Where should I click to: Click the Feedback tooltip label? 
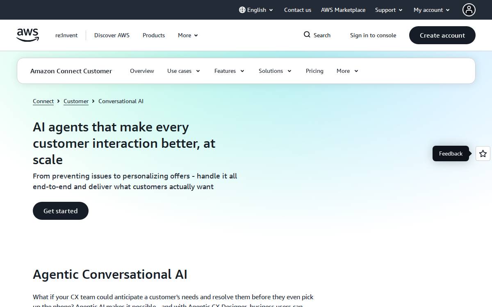coord(451,153)
